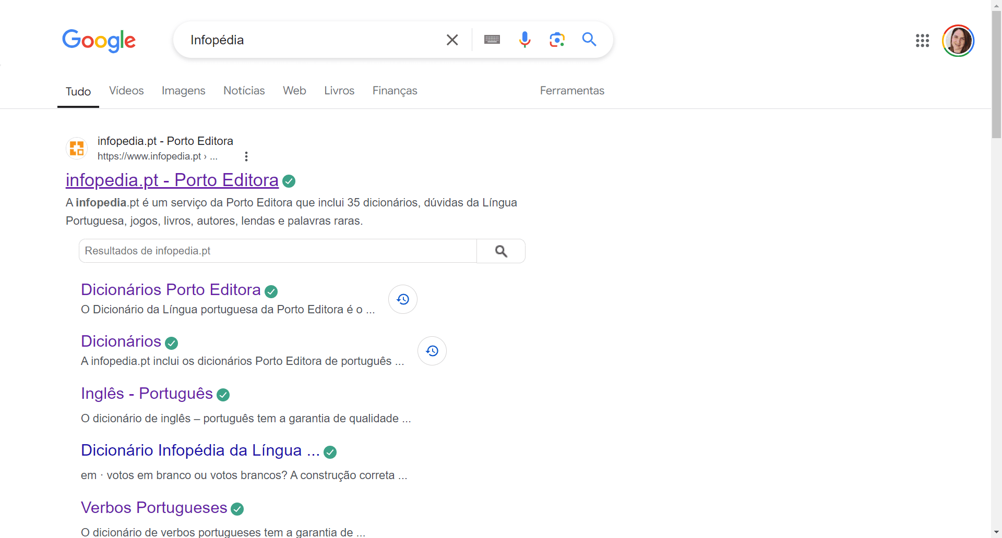The image size is (1002, 538).
Task: Submit search with blue magnifier icon
Action: (589, 40)
